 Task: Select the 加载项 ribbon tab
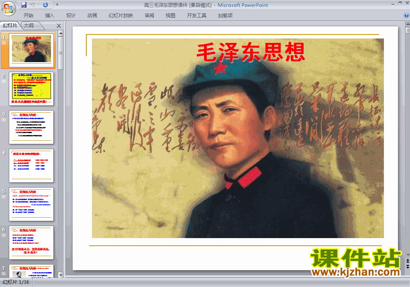point(225,15)
